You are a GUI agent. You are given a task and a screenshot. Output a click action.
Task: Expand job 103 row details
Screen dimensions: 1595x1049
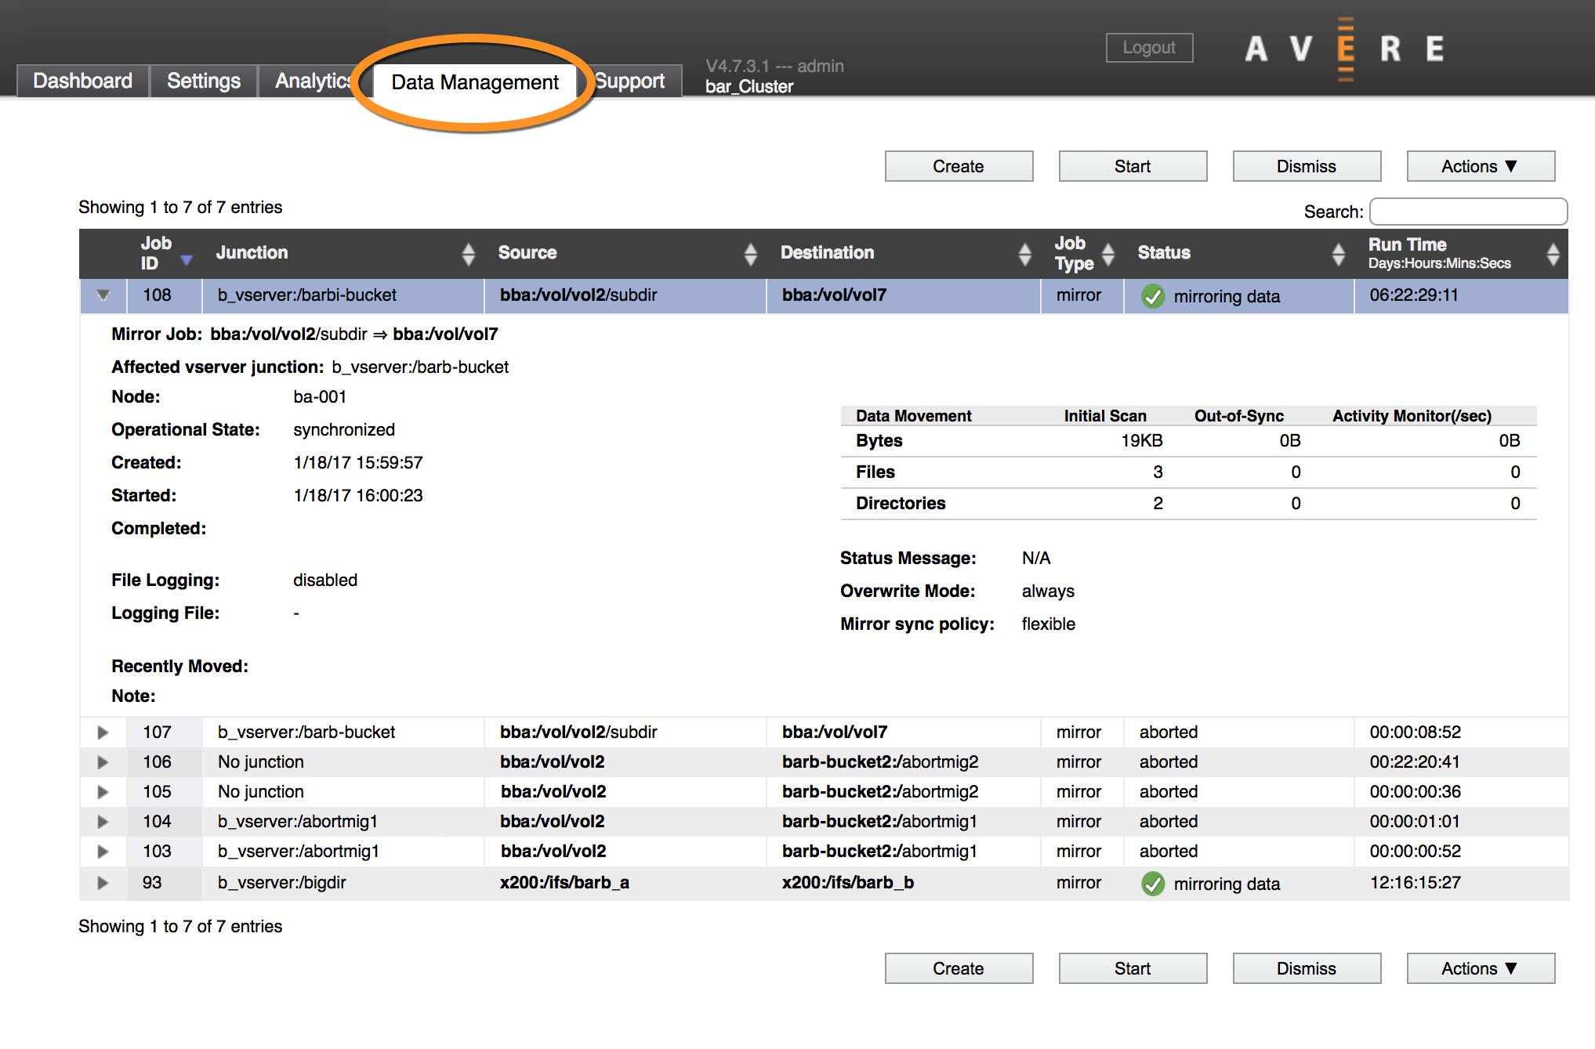(103, 851)
